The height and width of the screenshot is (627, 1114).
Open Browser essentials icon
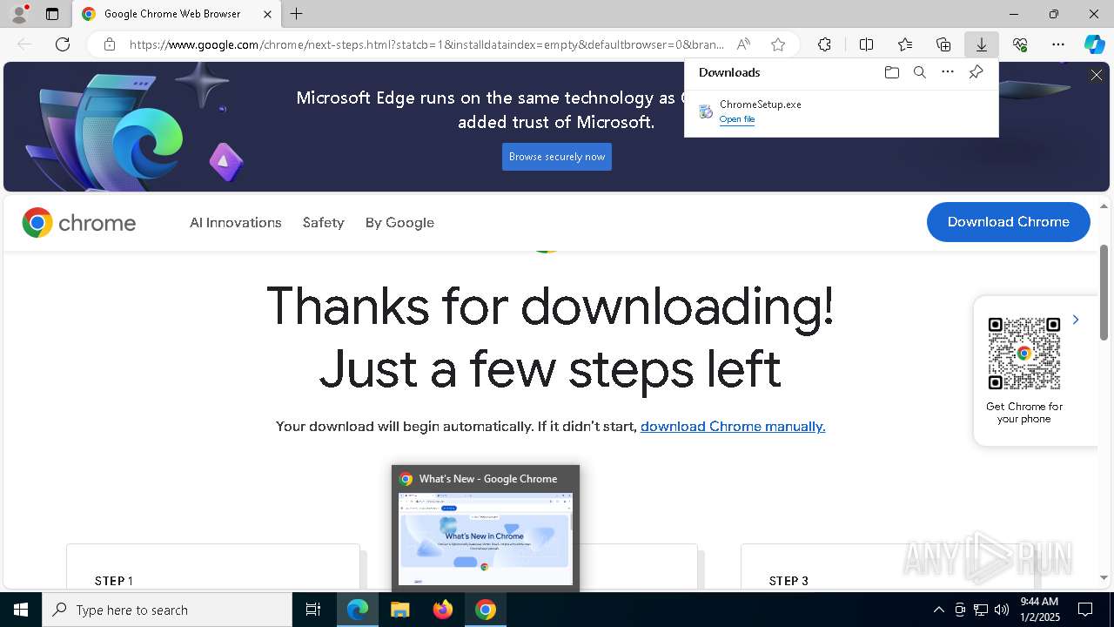tap(1020, 44)
